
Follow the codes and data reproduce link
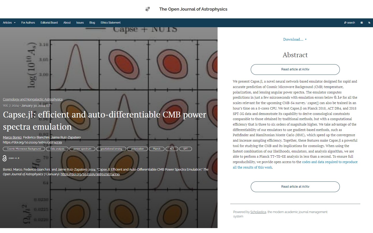329,162
